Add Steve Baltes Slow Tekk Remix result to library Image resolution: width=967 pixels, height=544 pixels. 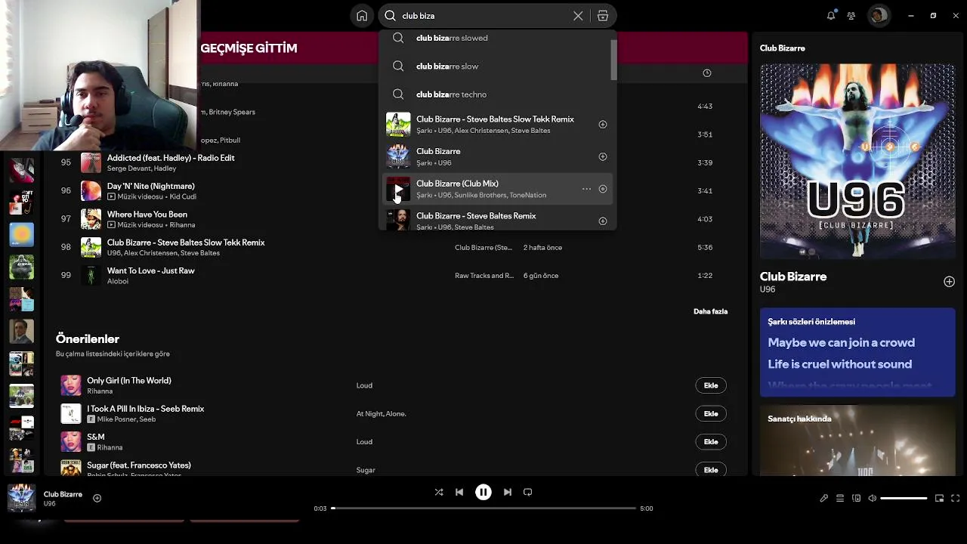603,125
